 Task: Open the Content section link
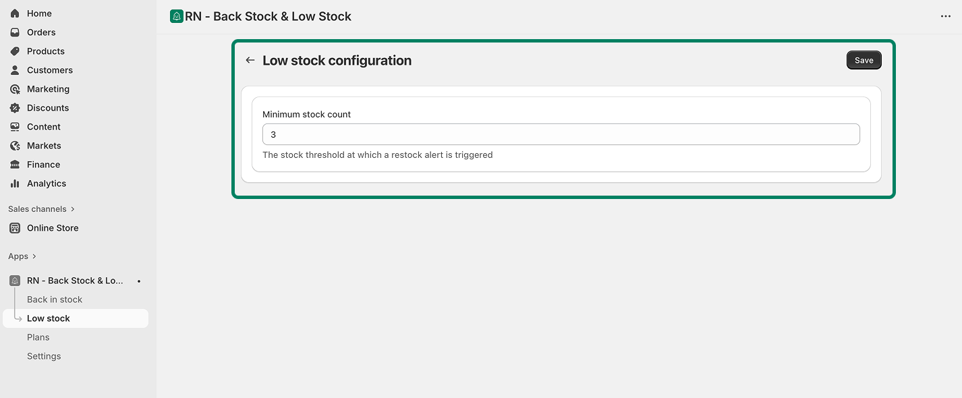tap(44, 127)
